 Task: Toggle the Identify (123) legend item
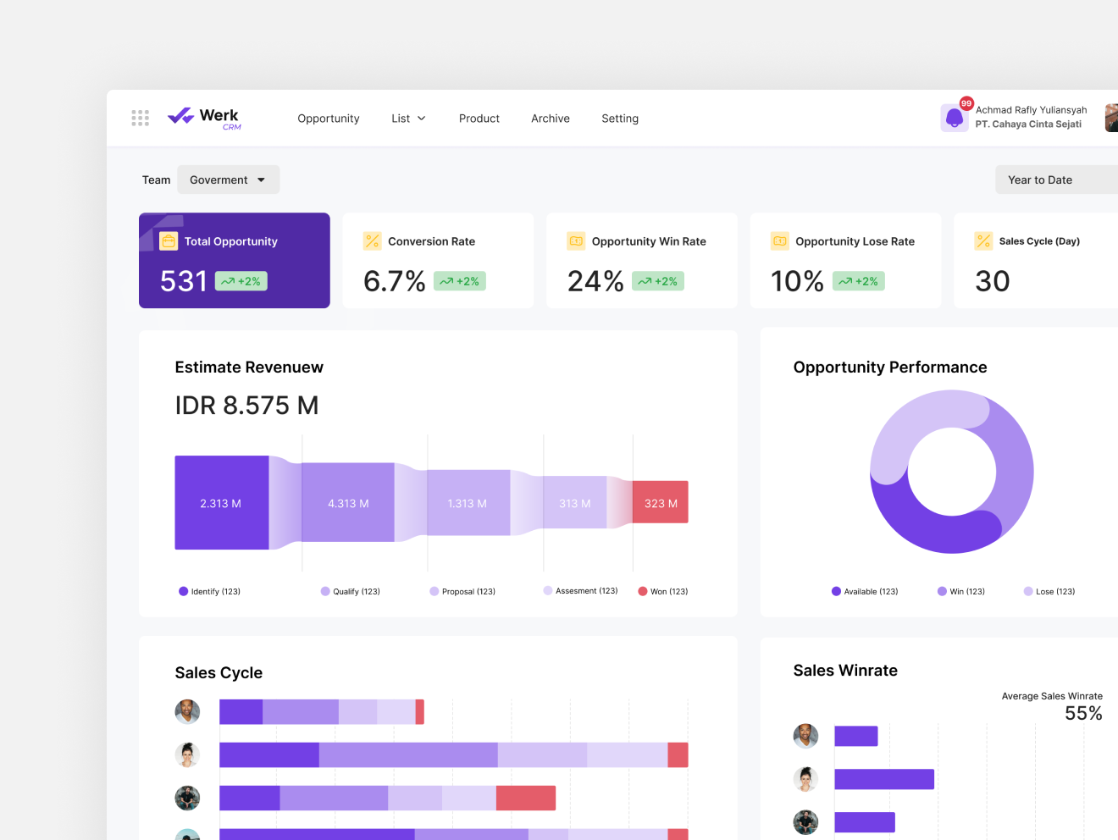[x=209, y=592]
